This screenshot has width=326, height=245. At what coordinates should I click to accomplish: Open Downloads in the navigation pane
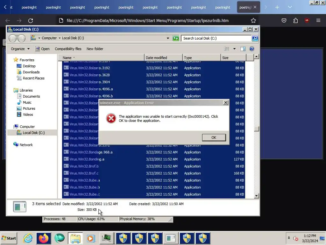[31, 72]
